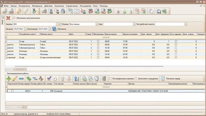Click the browse button beside the Заказы field
Image resolution: width=206 pixels, height=116 pixels.
point(57,24)
